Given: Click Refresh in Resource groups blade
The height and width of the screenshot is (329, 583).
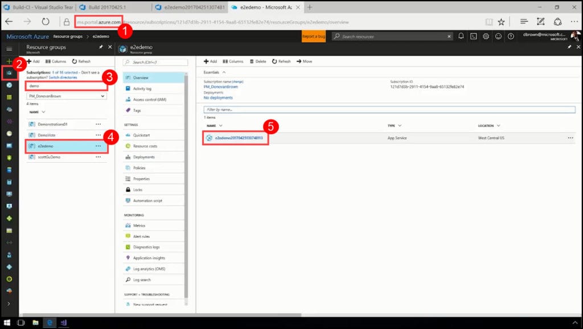Looking at the screenshot, I should [81, 61].
